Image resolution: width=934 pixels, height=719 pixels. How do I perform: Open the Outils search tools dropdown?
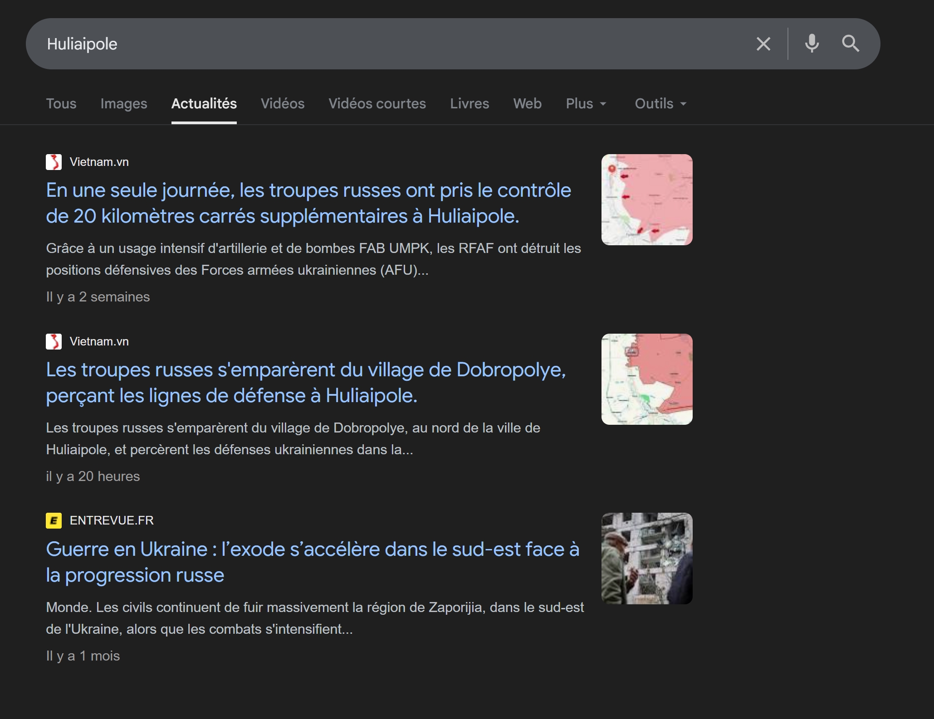point(660,103)
